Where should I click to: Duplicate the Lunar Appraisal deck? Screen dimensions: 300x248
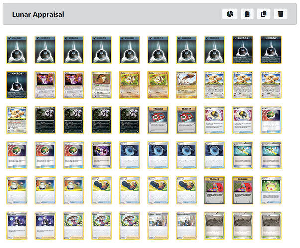pos(264,14)
